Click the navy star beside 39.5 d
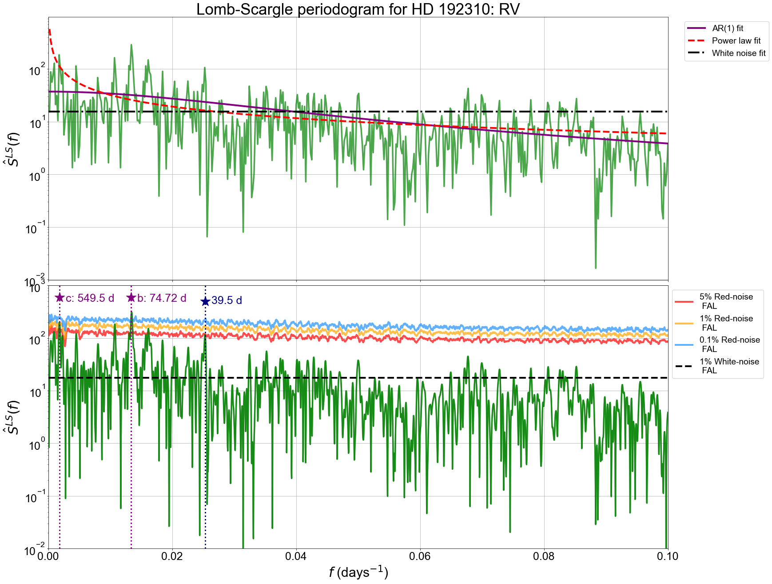This screenshot has height=584, width=772. tap(205, 301)
